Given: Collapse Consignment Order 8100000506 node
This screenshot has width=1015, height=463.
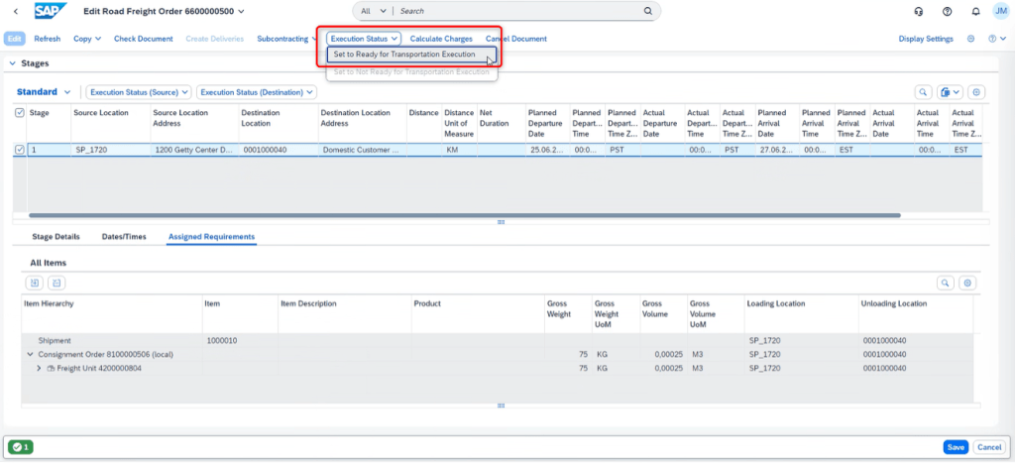Looking at the screenshot, I should pyautogui.click(x=30, y=354).
